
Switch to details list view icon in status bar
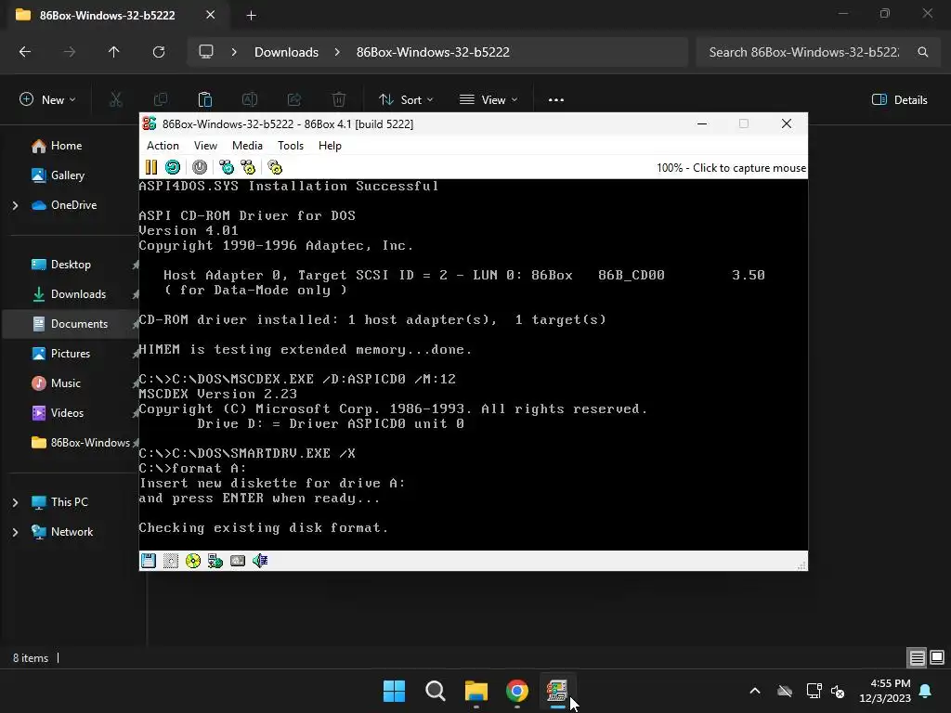point(917,657)
